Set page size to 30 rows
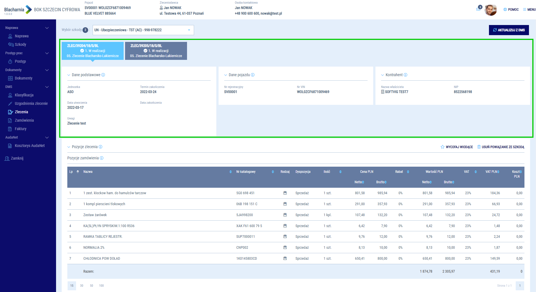The height and width of the screenshot is (292, 536). 82,286
